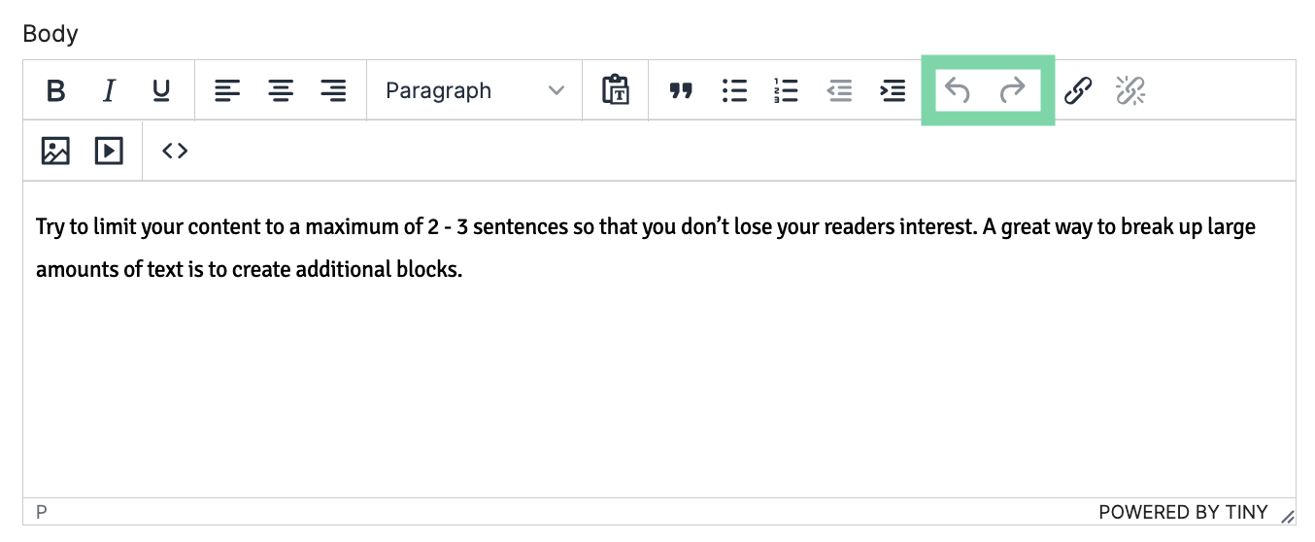Open the POWERED BY TINY link
This screenshot has width=1315, height=542.
[x=1183, y=512]
